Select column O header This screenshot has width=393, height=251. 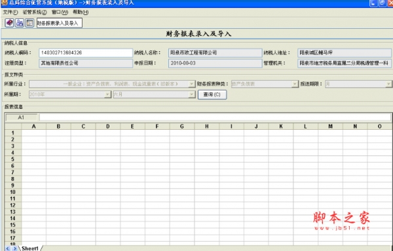click(x=379, y=126)
